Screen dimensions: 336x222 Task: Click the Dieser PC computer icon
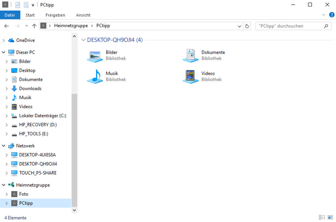point(11,52)
